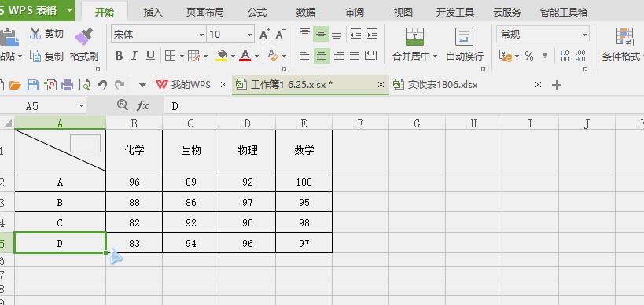Click the export to PDF icon
Screen dimensions: 644x305
pyautogui.click(x=50, y=85)
